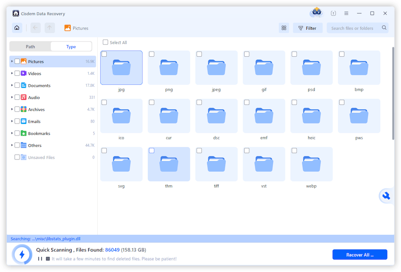Open the Filter options

click(308, 28)
